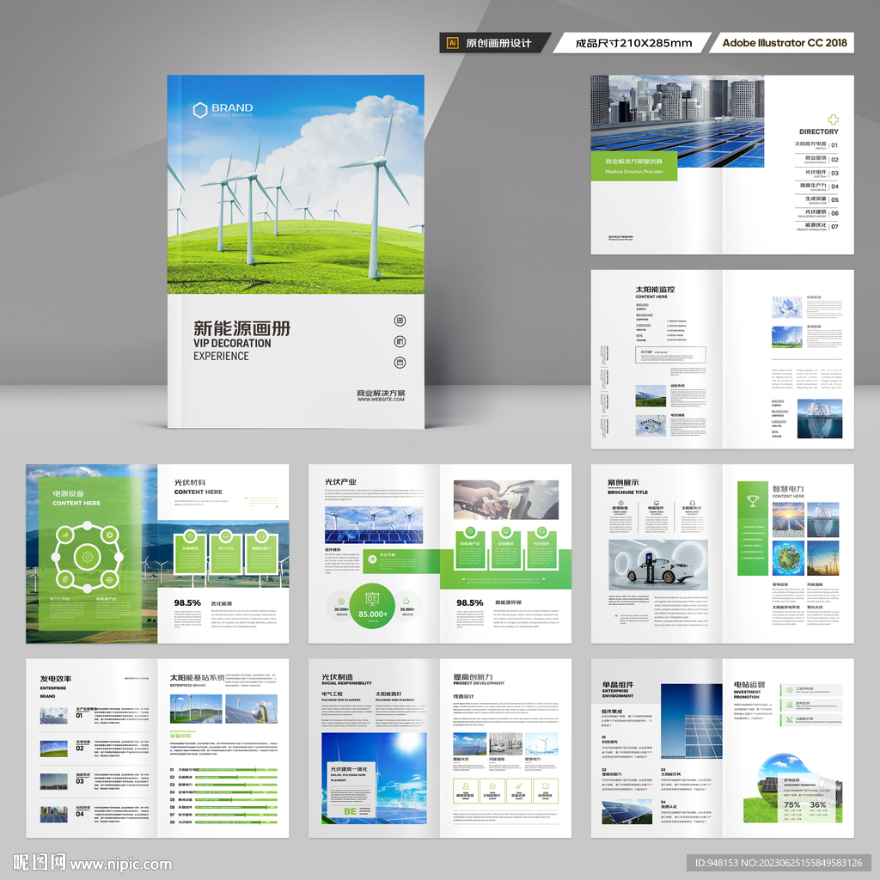Screen dimensions: 880x880
Task: Click the 单晶组件 heading
Action: click(618, 685)
